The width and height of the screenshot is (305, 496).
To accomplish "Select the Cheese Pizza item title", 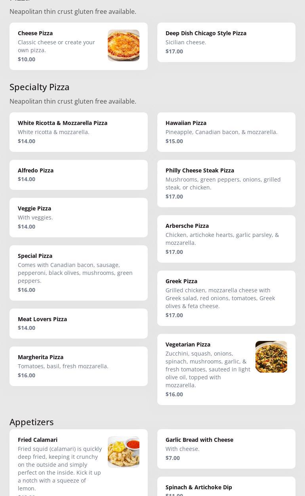I will pyautogui.click(x=35, y=33).
